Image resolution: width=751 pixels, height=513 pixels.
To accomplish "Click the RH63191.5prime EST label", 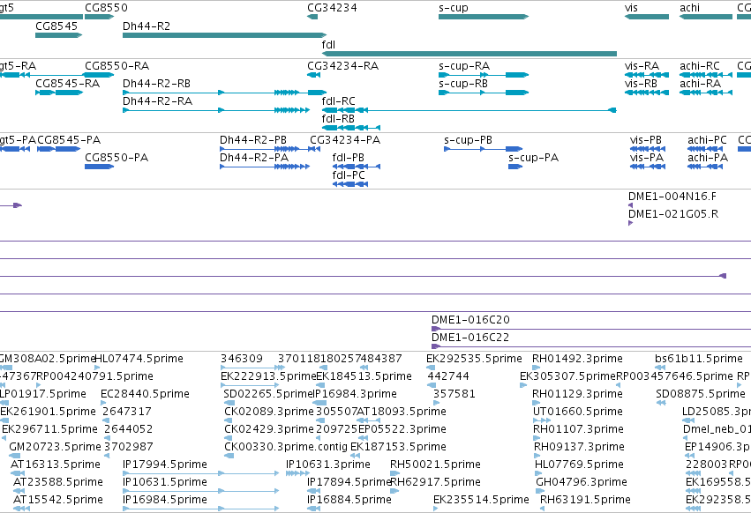I will coord(585,500).
